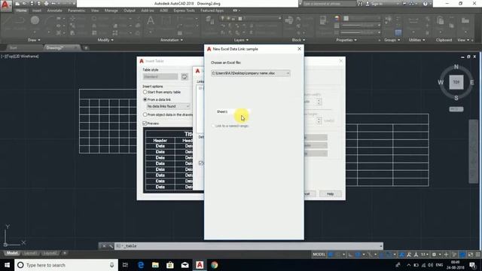Click the workspace switching gear in status bar

(434, 254)
